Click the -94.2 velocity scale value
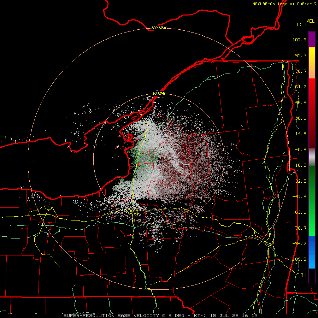This screenshot has height=318, width=318. (x=299, y=244)
